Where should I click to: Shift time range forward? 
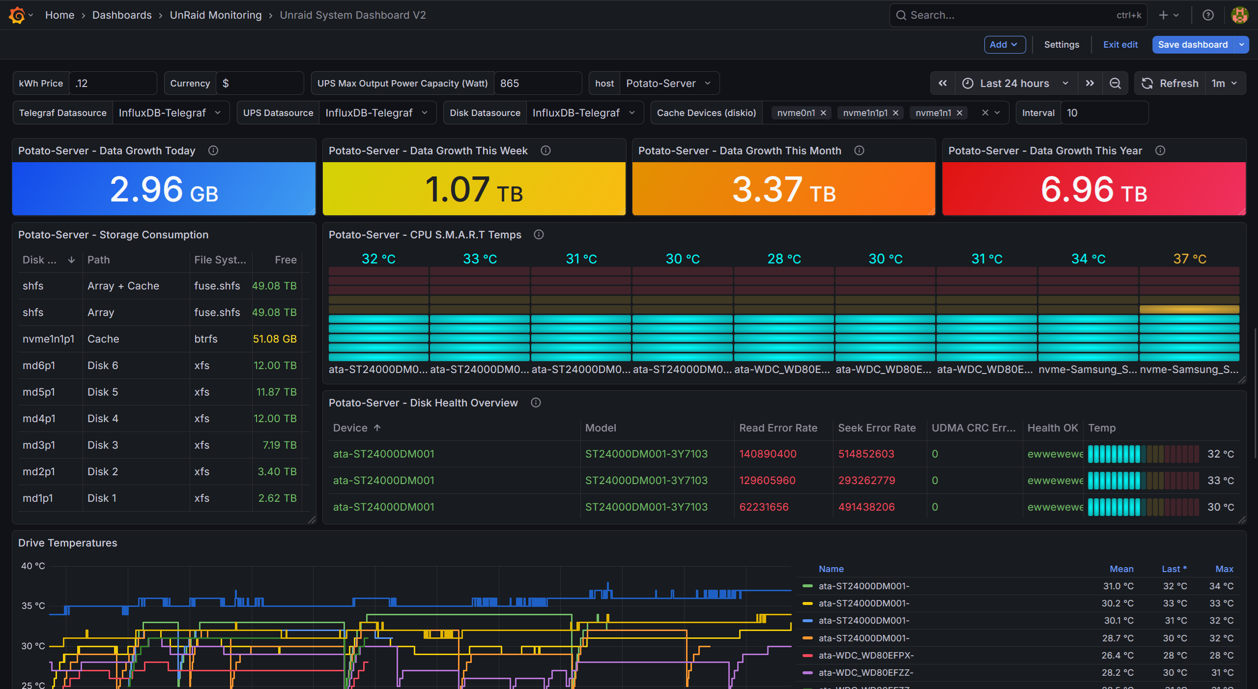click(x=1089, y=84)
